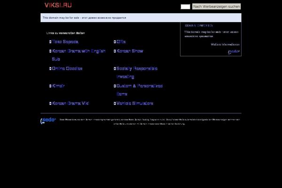The width and height of the screenshot is (282, 188).
Task: Click the arrow bullet beside 'Korean Show'
Action: pyautogui.click(x=115, y=51)
